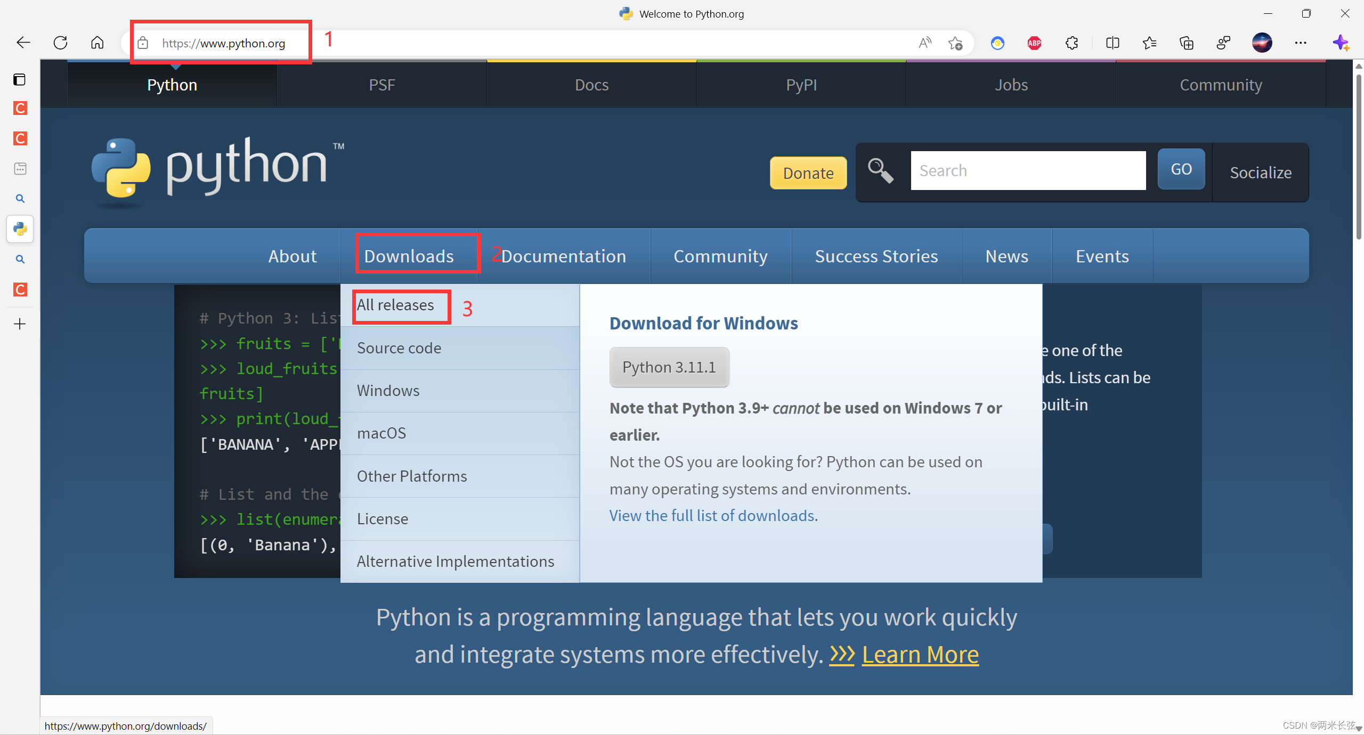Open Split screen view

tap(1113, 43)
